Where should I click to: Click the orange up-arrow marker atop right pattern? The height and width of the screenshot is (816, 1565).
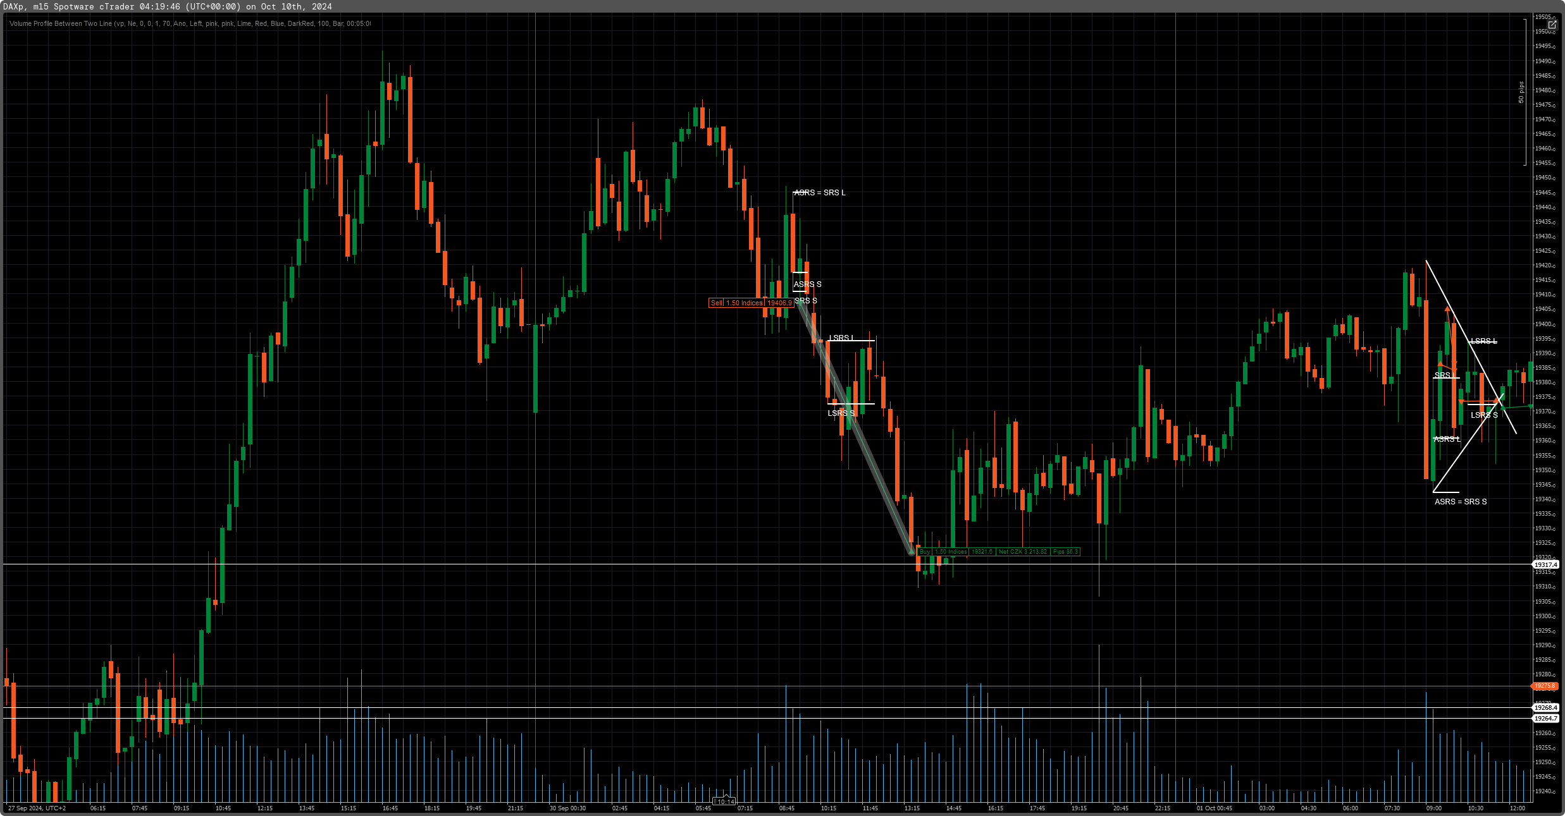tap(1447, 309)
